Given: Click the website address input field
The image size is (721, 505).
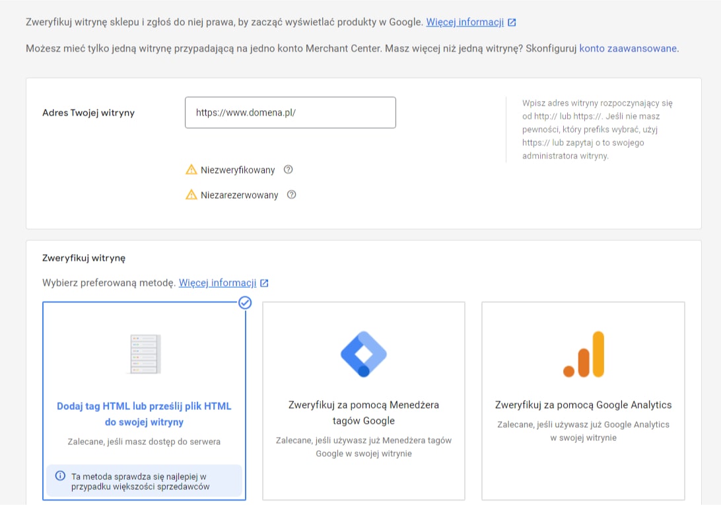Looking at the screenshot, I should [x=291, y=113].
